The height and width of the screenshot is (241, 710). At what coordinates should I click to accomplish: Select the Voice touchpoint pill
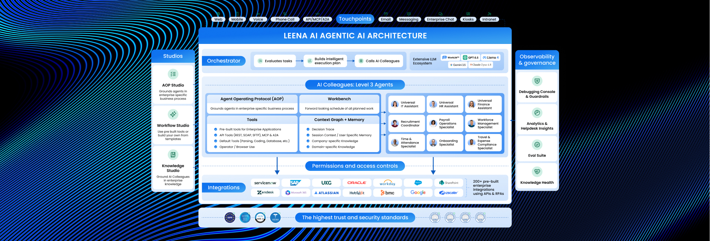[258, 20]
